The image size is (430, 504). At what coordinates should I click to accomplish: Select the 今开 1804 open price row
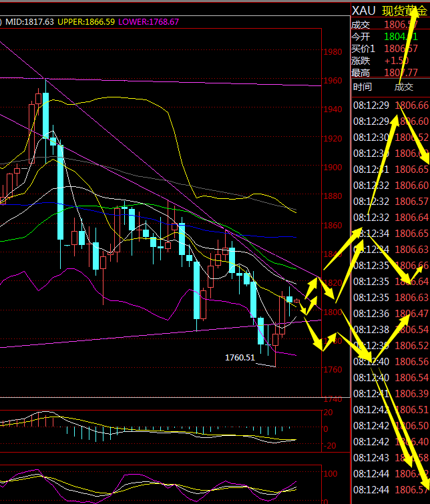pyautogui.click(x=390, y=37)
